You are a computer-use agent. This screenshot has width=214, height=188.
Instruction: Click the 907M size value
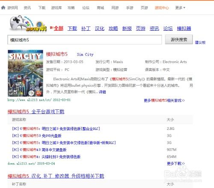pyautogui.click(x=172, y=150)
